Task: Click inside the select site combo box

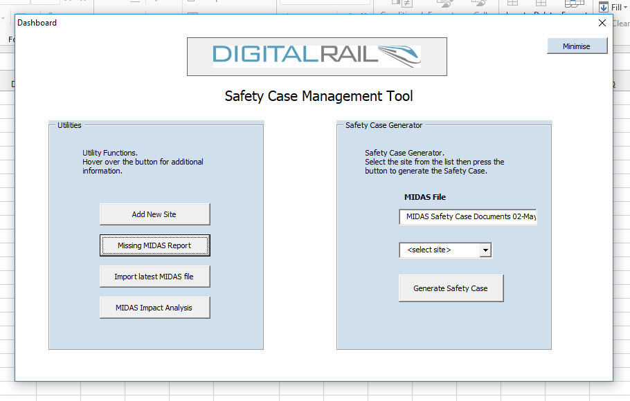Action: [439, 250]
